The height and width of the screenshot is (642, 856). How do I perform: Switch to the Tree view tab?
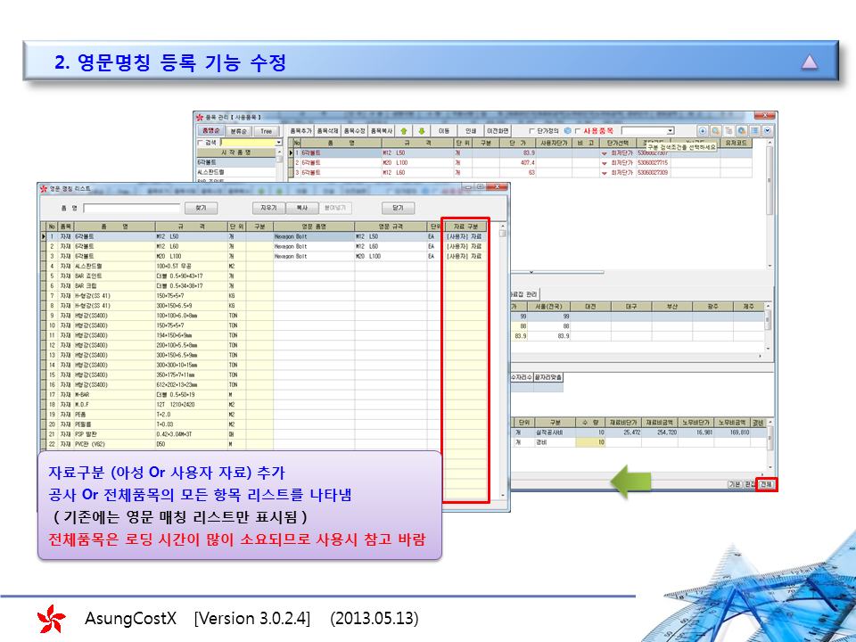click(265, 130)
